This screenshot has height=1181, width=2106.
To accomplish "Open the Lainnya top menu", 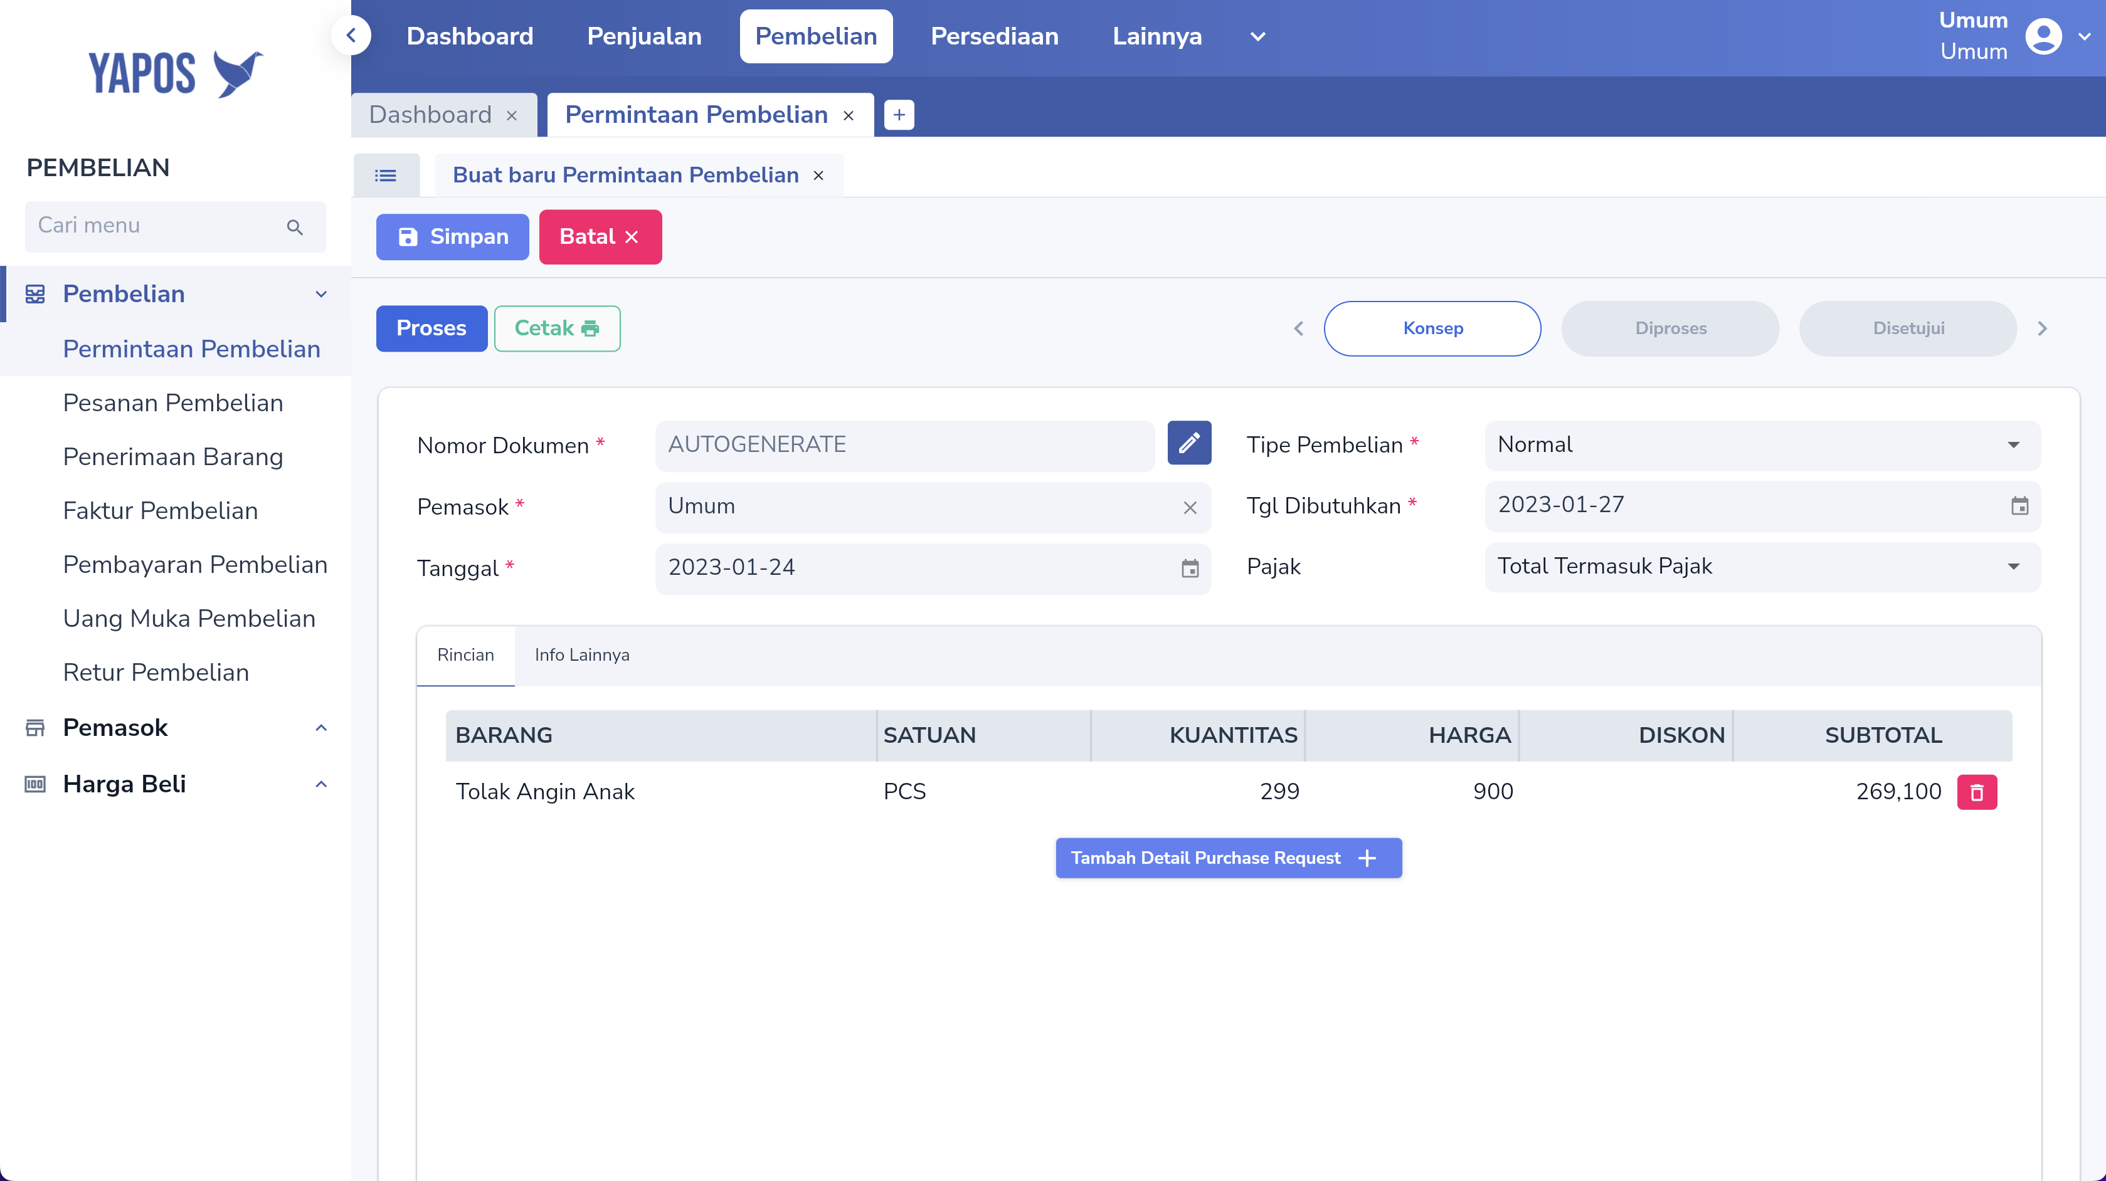I will coord(1157,36).
